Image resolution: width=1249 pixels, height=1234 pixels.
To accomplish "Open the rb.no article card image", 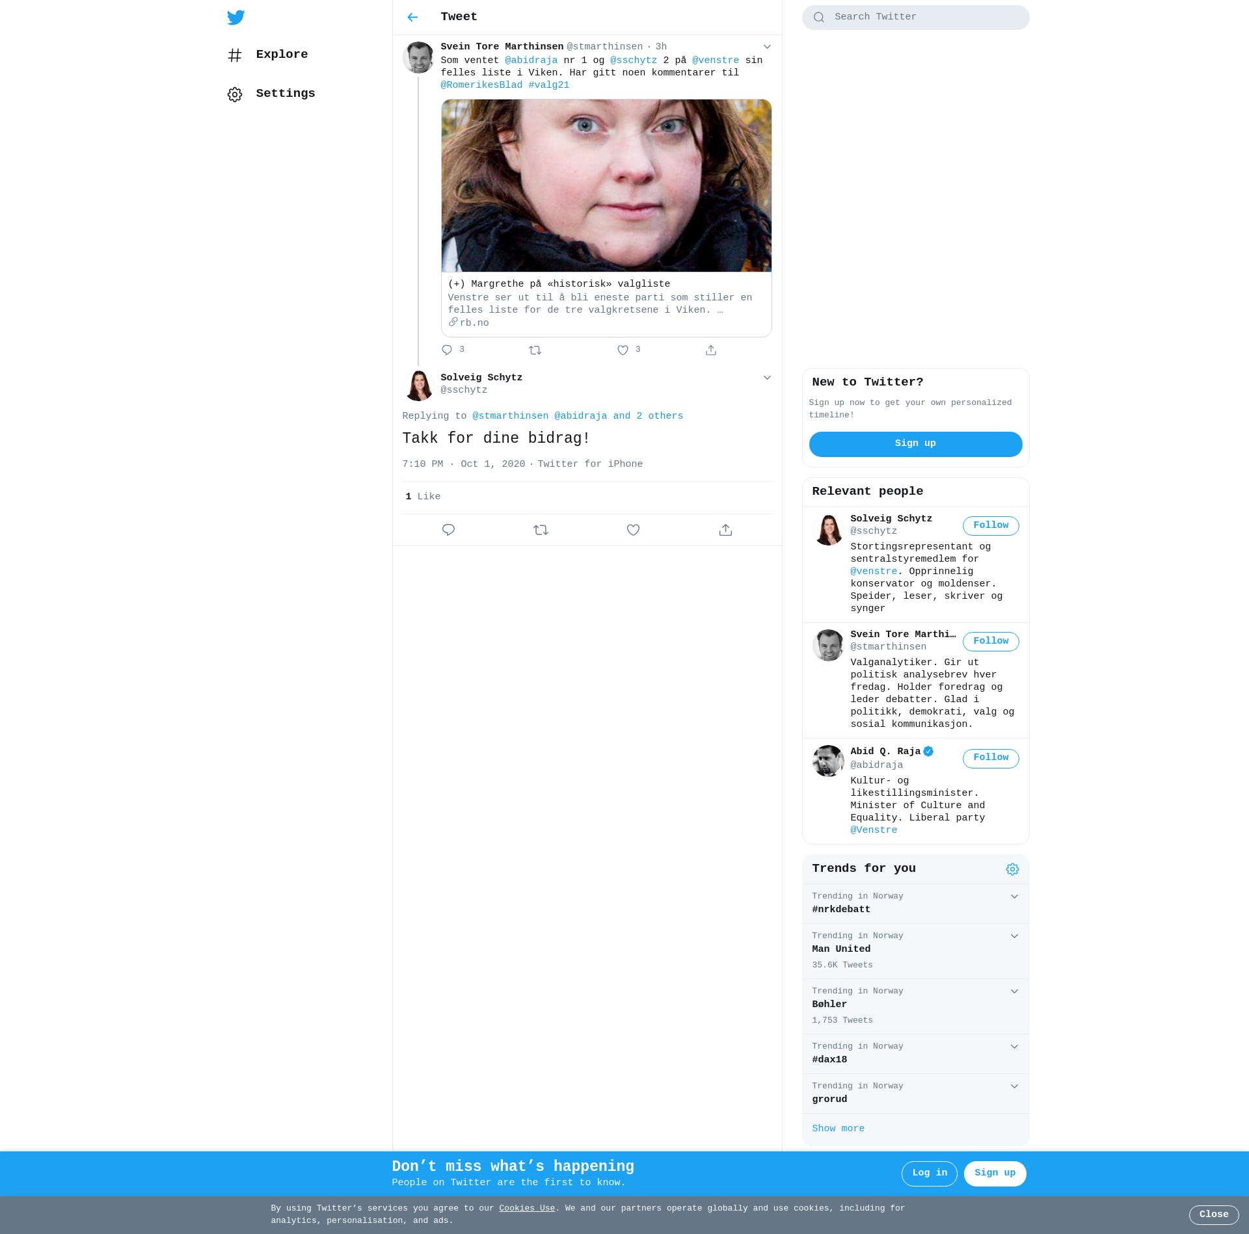I will tap(606, 186).
